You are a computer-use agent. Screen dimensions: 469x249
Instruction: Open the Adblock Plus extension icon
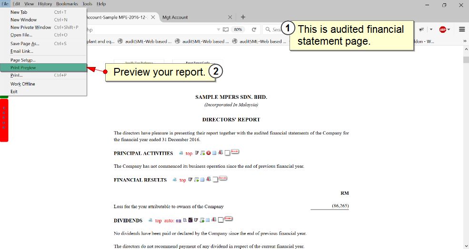coord(442,29)
